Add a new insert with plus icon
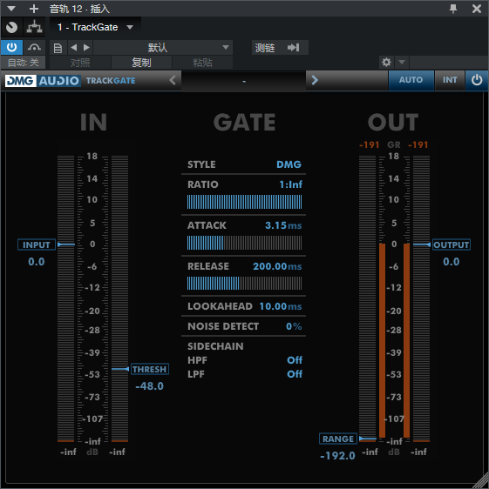489x489 pixels. click(34, 9)
